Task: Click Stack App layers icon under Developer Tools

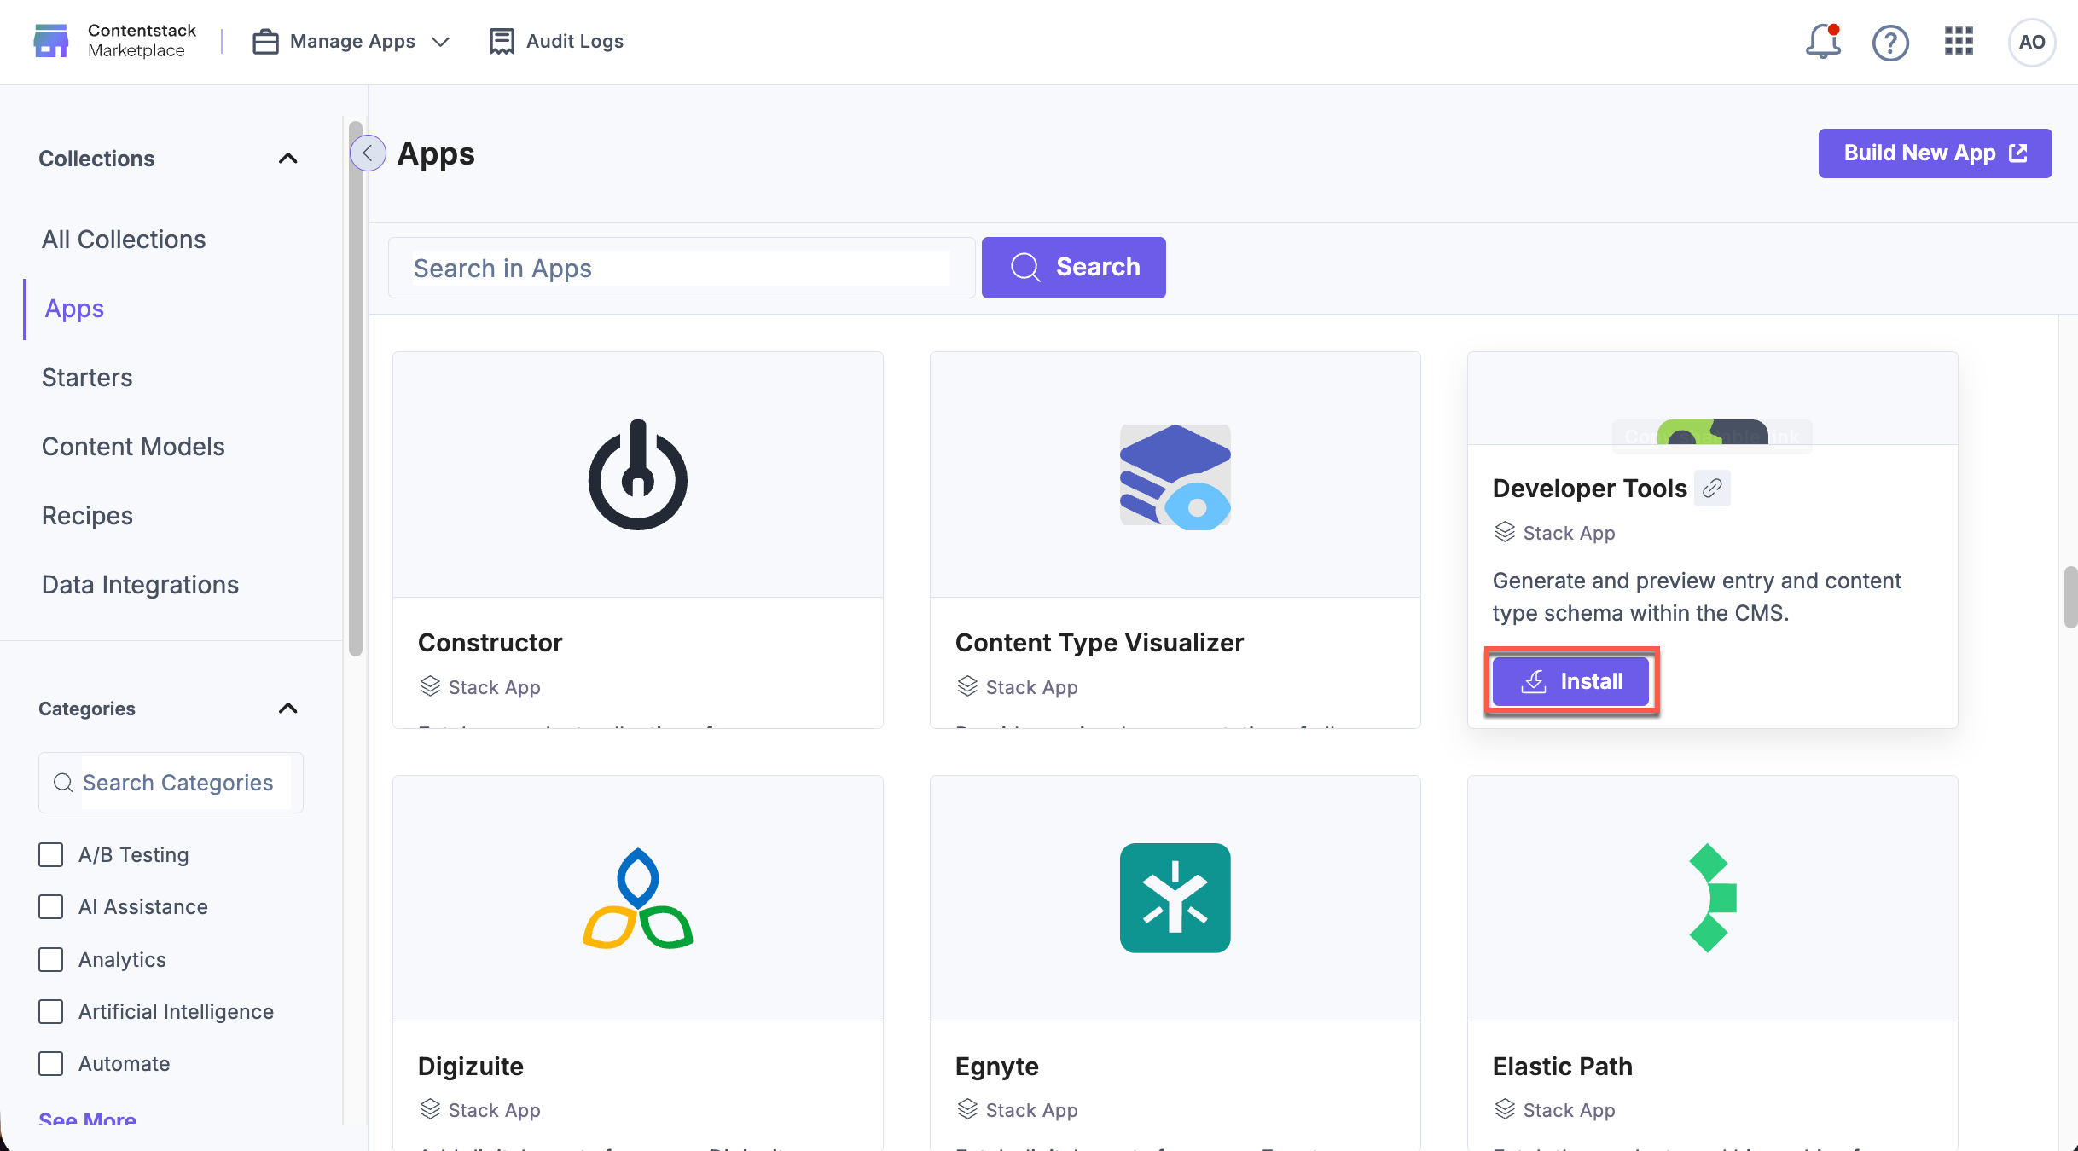Action: pyautogui.click(x=1505, y=532)
